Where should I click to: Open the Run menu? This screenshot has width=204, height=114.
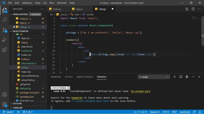coord(52,3)
